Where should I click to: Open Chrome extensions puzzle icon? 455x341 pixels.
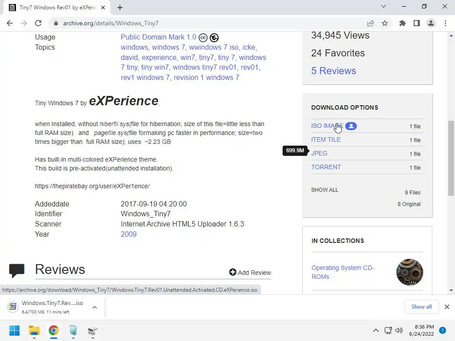click(403, 23)
